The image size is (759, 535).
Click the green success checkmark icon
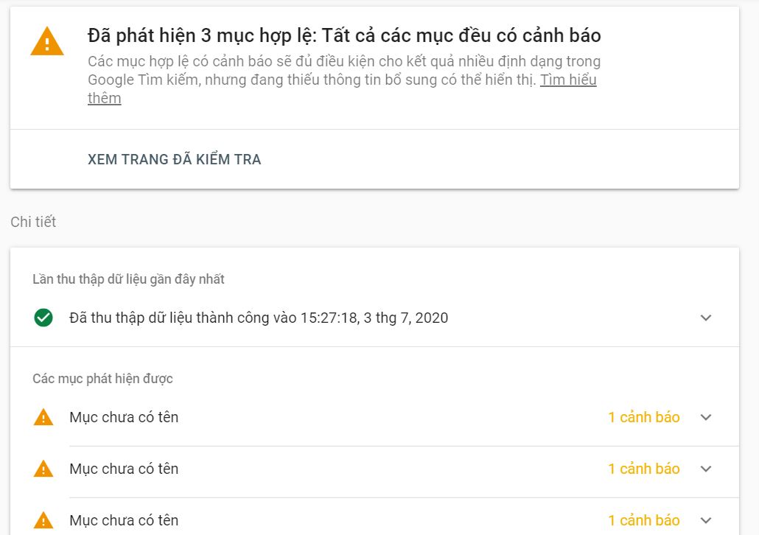click(x=43, y=318)
